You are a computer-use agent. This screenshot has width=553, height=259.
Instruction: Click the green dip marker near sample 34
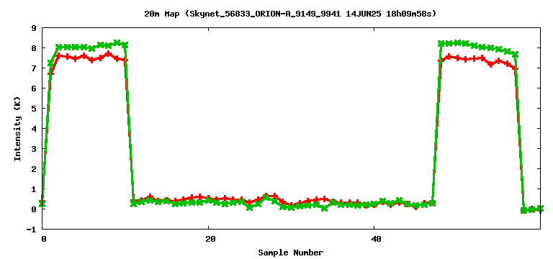pyautogui.click(x=325, y=209)
